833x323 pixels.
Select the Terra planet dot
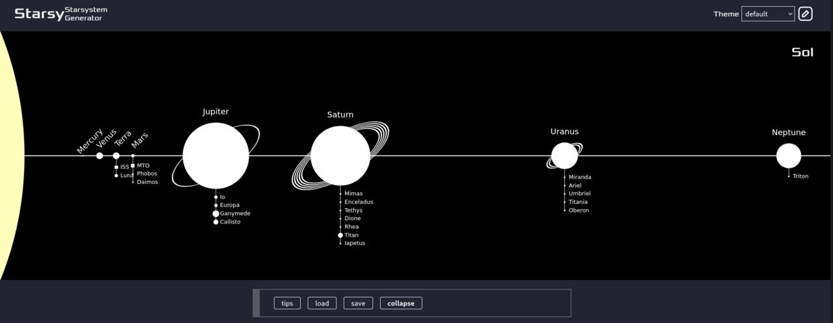(116, 156)
